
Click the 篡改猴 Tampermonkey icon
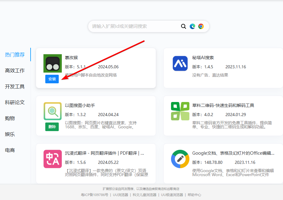(53, 63)
